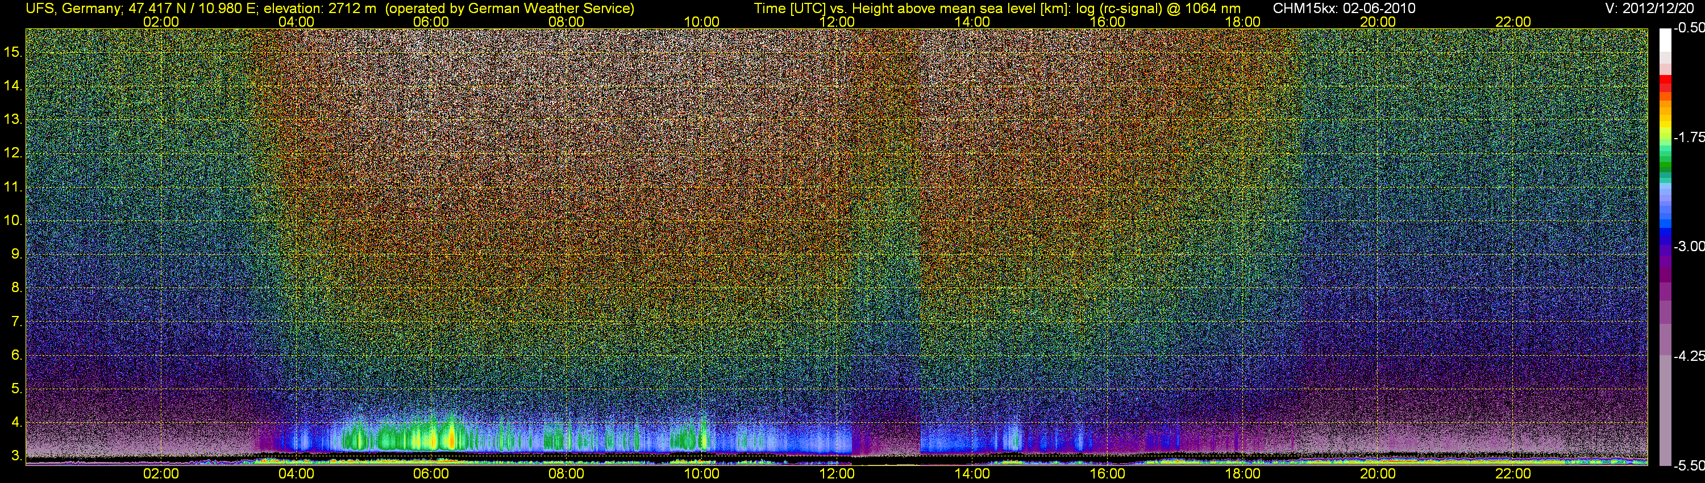Click the 12:00 label on top time axis
This screenshot has height=483, width=1705.
(837, 22)
